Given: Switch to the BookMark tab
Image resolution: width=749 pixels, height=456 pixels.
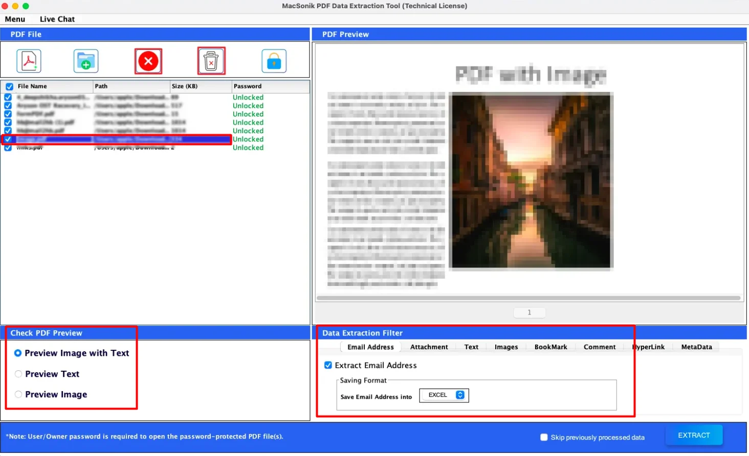Looking at the screenshot, I should click(x=550, y=347).
